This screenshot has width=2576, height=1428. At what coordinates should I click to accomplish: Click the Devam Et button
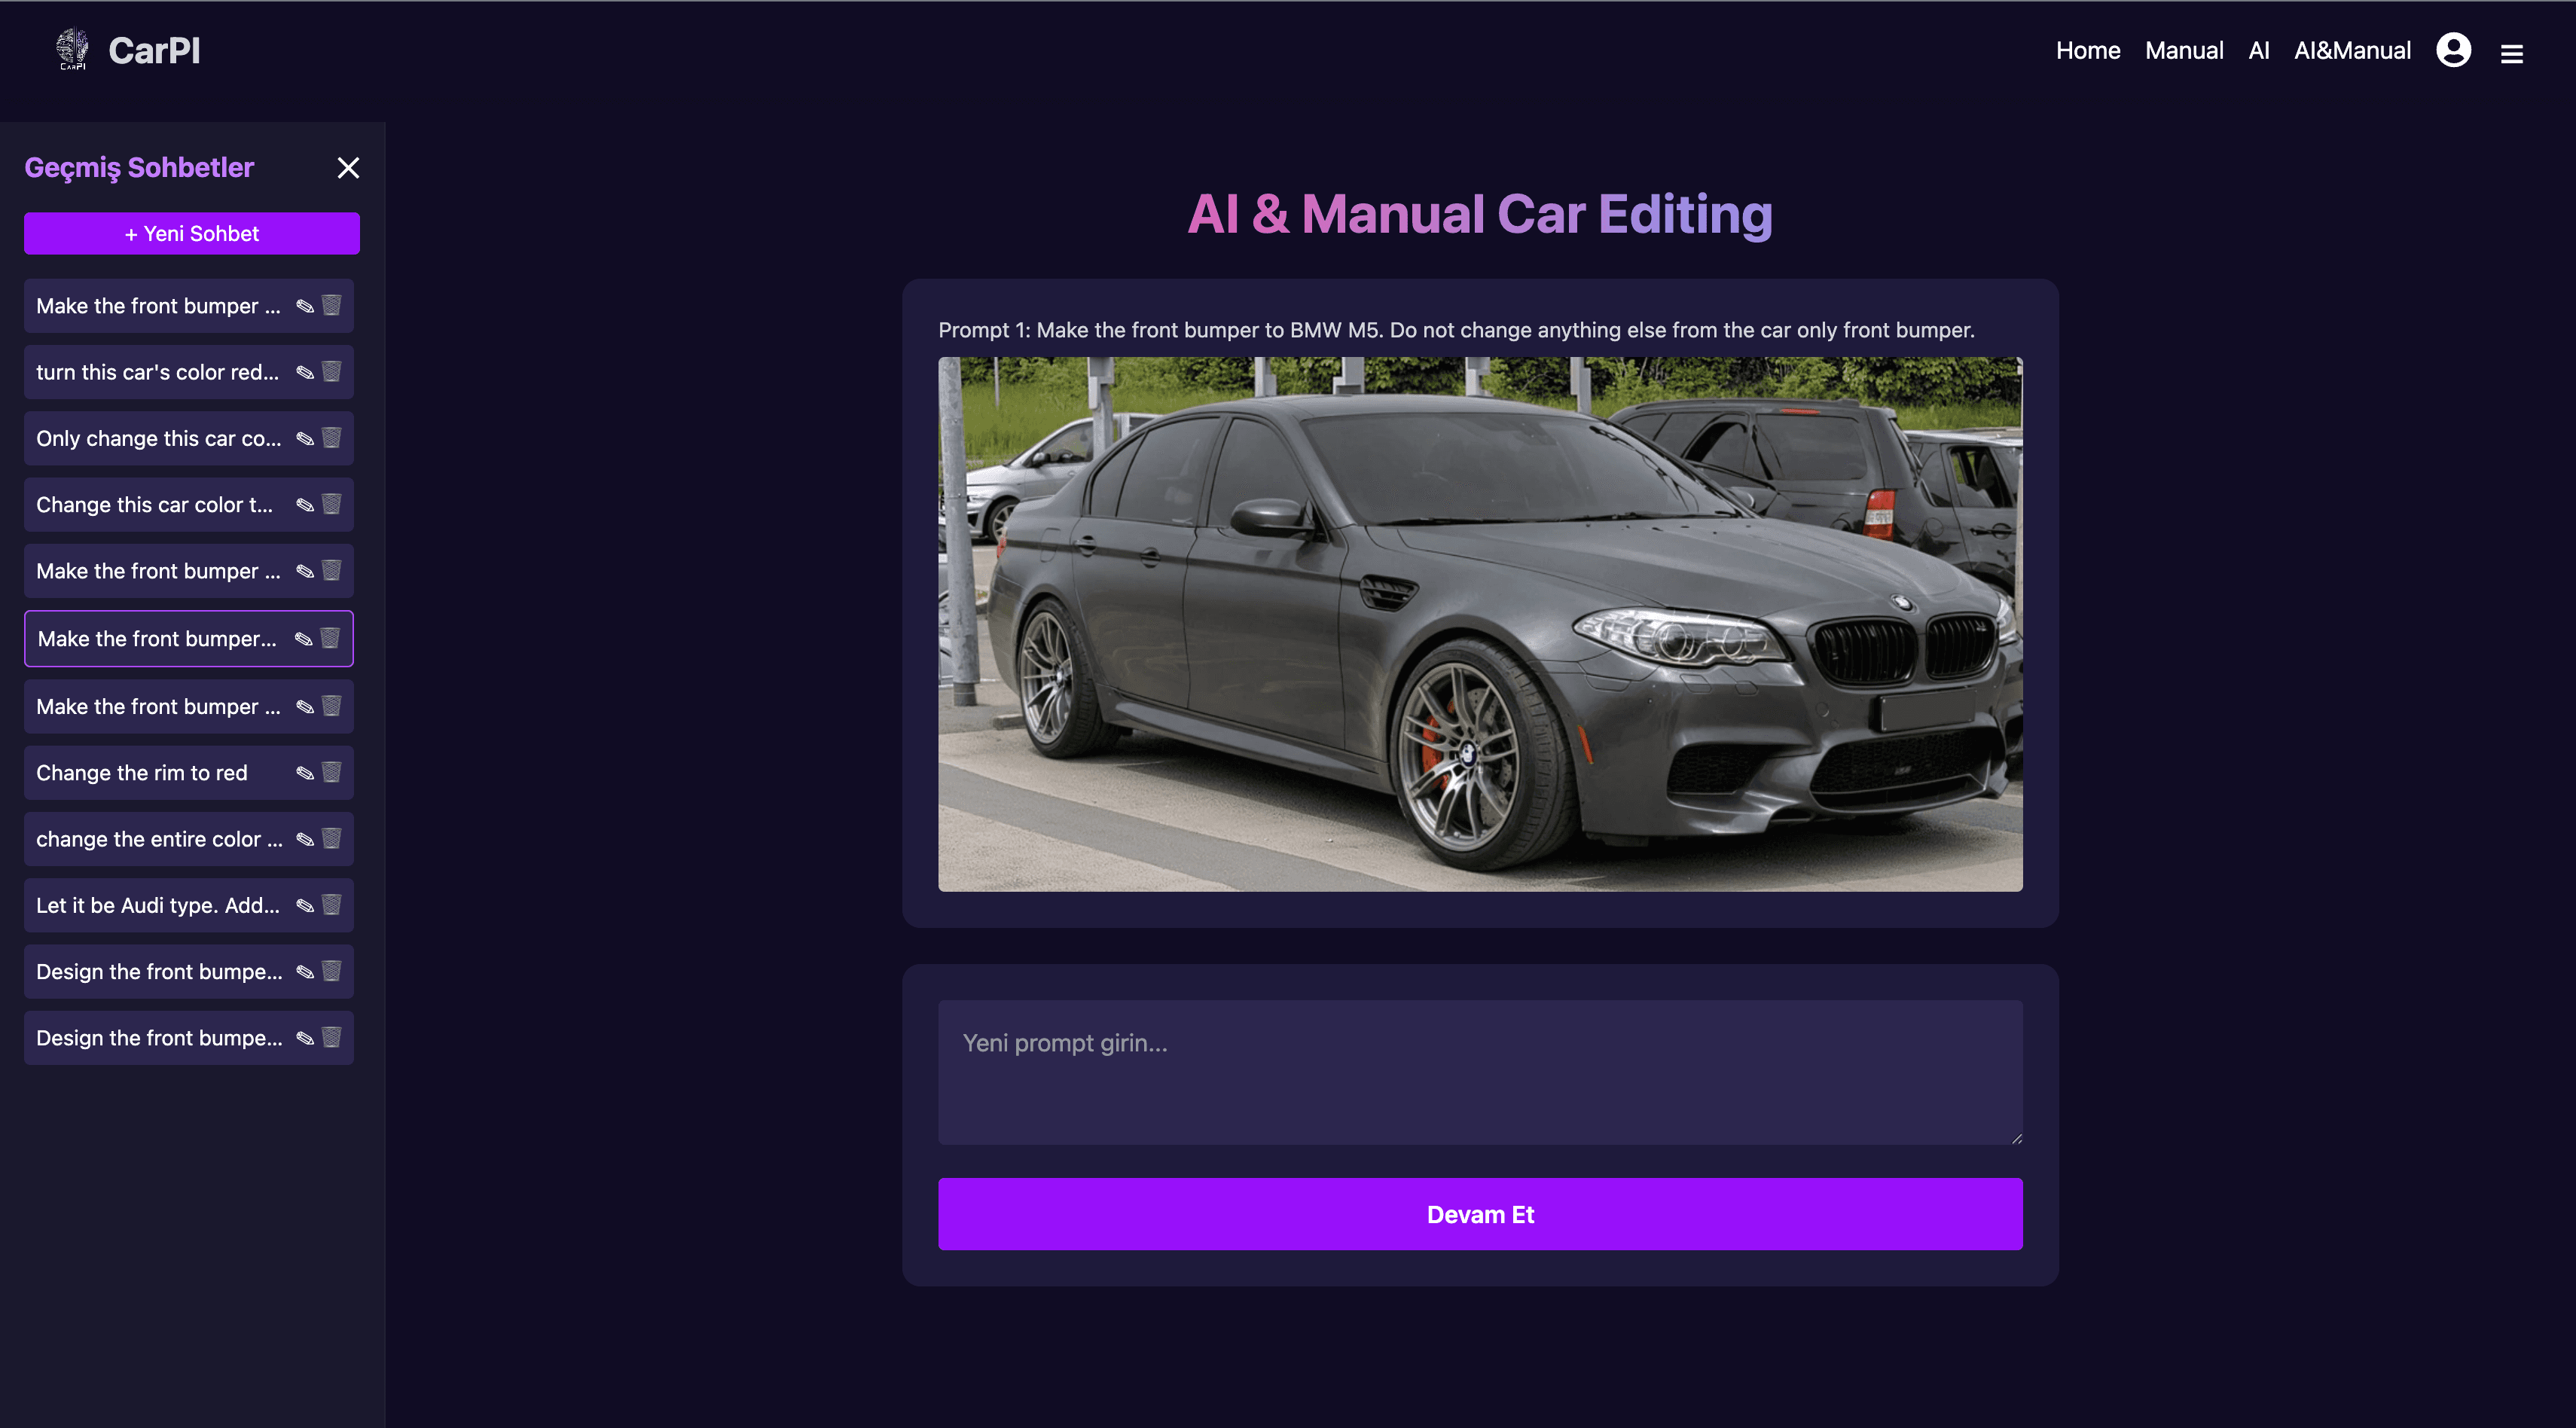[1480, 1214]
